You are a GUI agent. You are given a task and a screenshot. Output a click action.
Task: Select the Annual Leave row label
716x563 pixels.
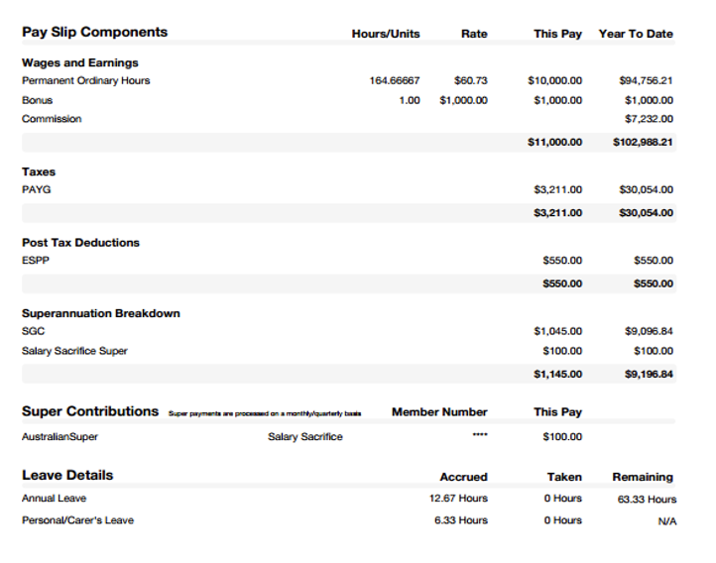coord(54,499)
